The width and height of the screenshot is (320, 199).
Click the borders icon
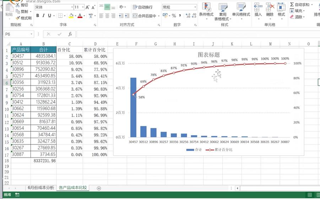coord(60,16)
